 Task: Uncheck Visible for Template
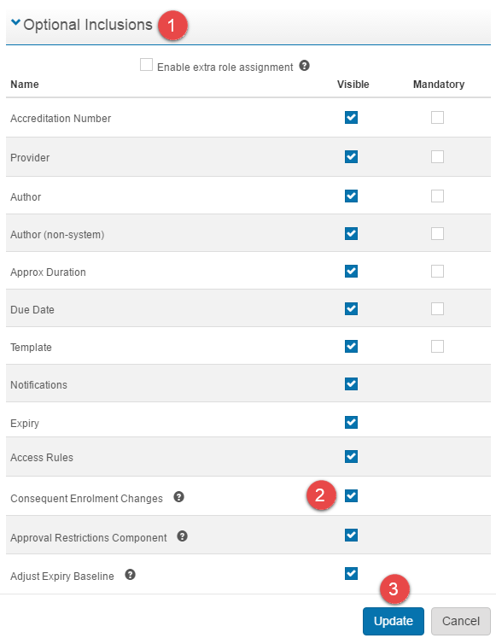pyautogui.click(x=351, y=346)
